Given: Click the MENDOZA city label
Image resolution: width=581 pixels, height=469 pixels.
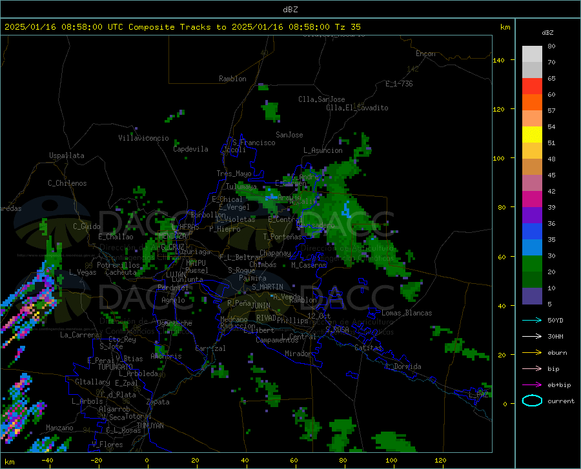Looking at the screenshot, I should [x=172, y=236].
